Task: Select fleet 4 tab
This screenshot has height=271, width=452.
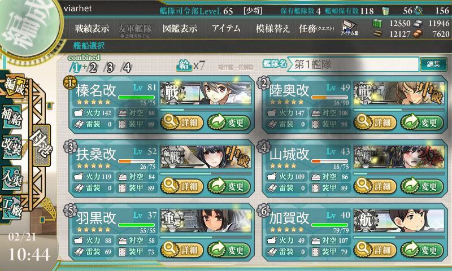Action: 127,68
